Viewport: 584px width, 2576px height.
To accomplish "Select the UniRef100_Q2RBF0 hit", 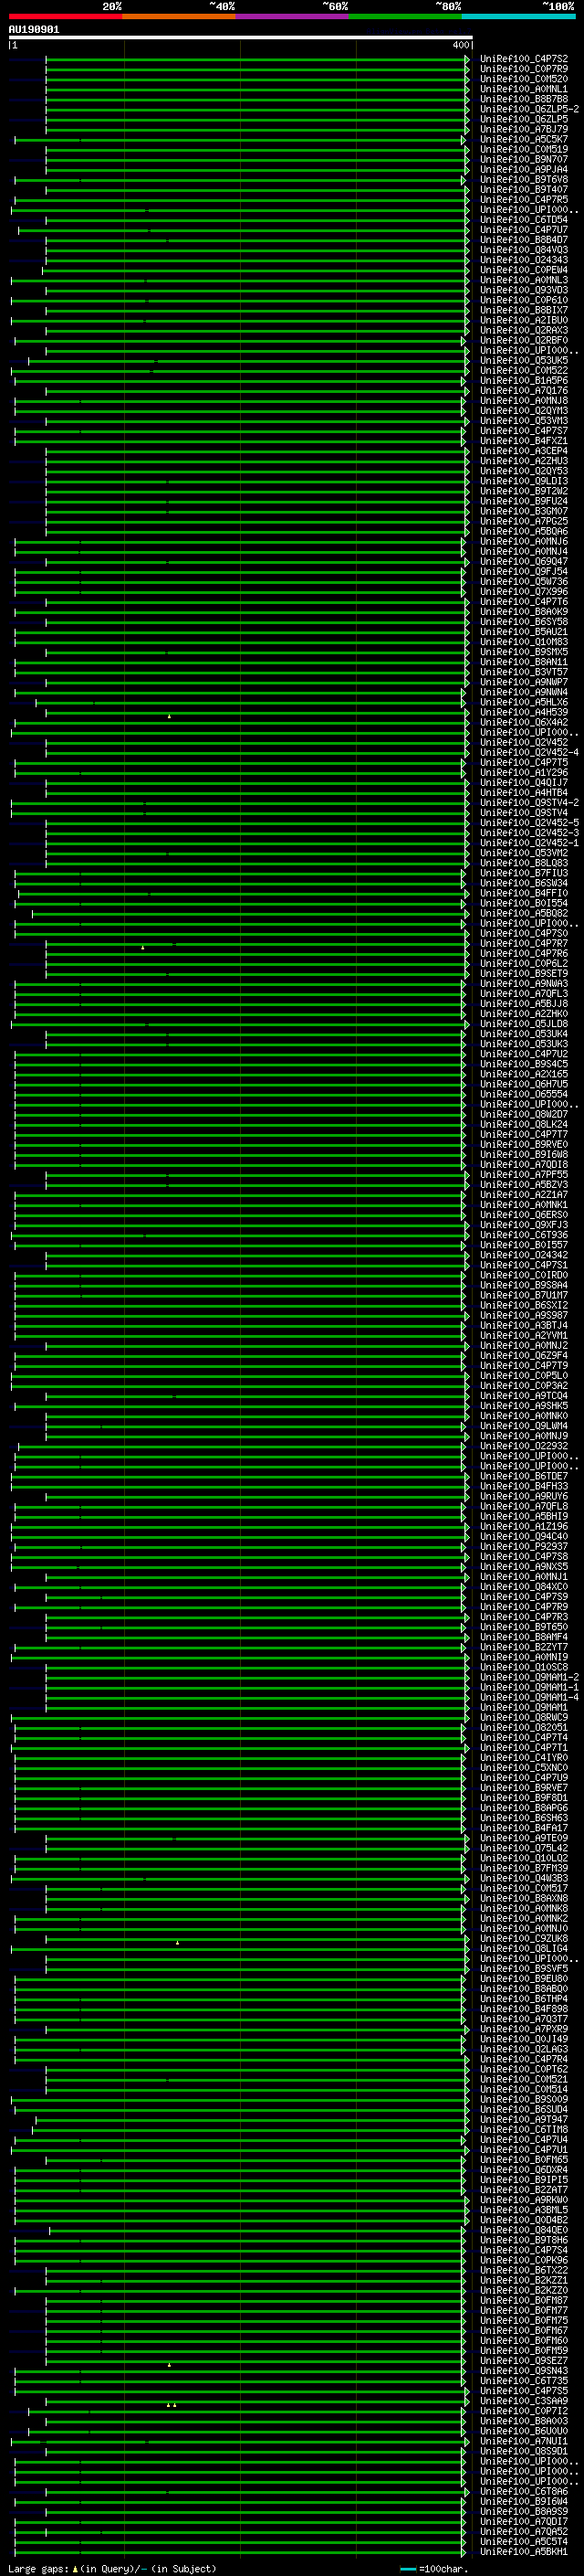I will (x=524, y=340).
